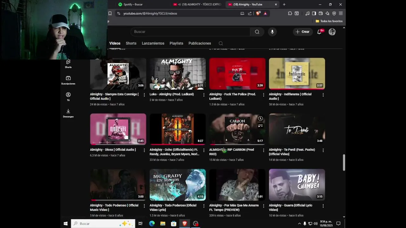Open the Fuck The Police red thumbnail

(237, 73)
